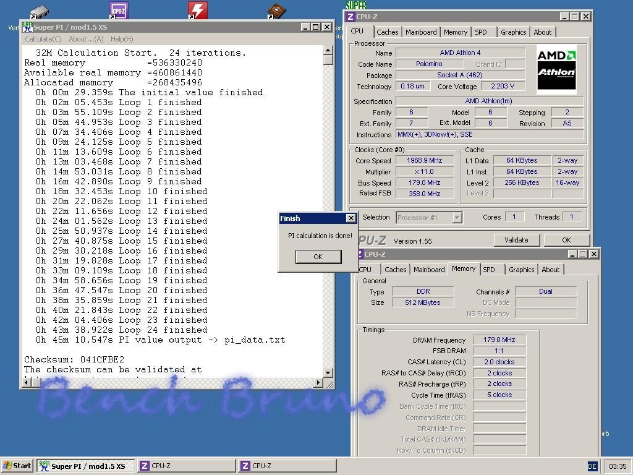Click the Loop 24 finished line in Super PI
Screen dimensions: 633x475
tap(121, 330)
